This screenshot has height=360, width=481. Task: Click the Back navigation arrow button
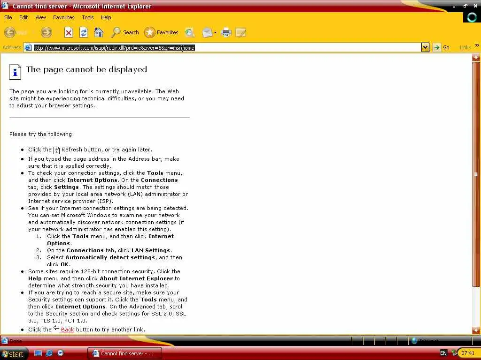[10, 32]
